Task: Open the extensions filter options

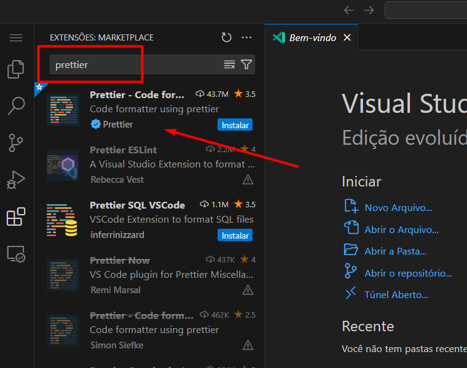Action: (246, 64)
